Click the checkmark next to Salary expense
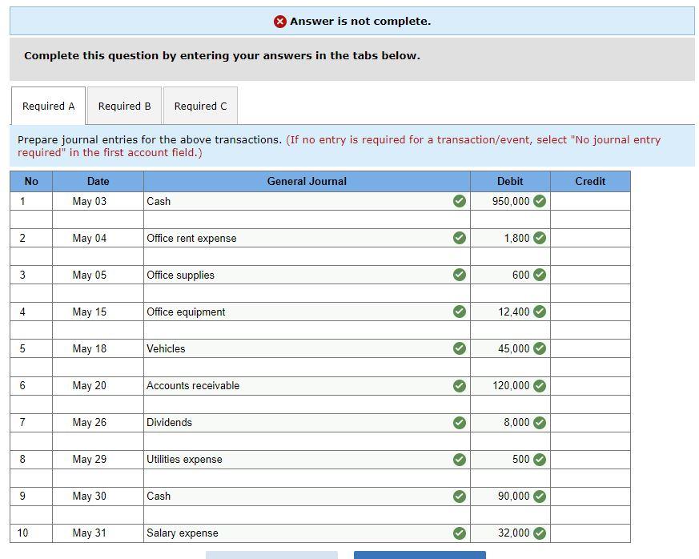 tap(458, 533)
